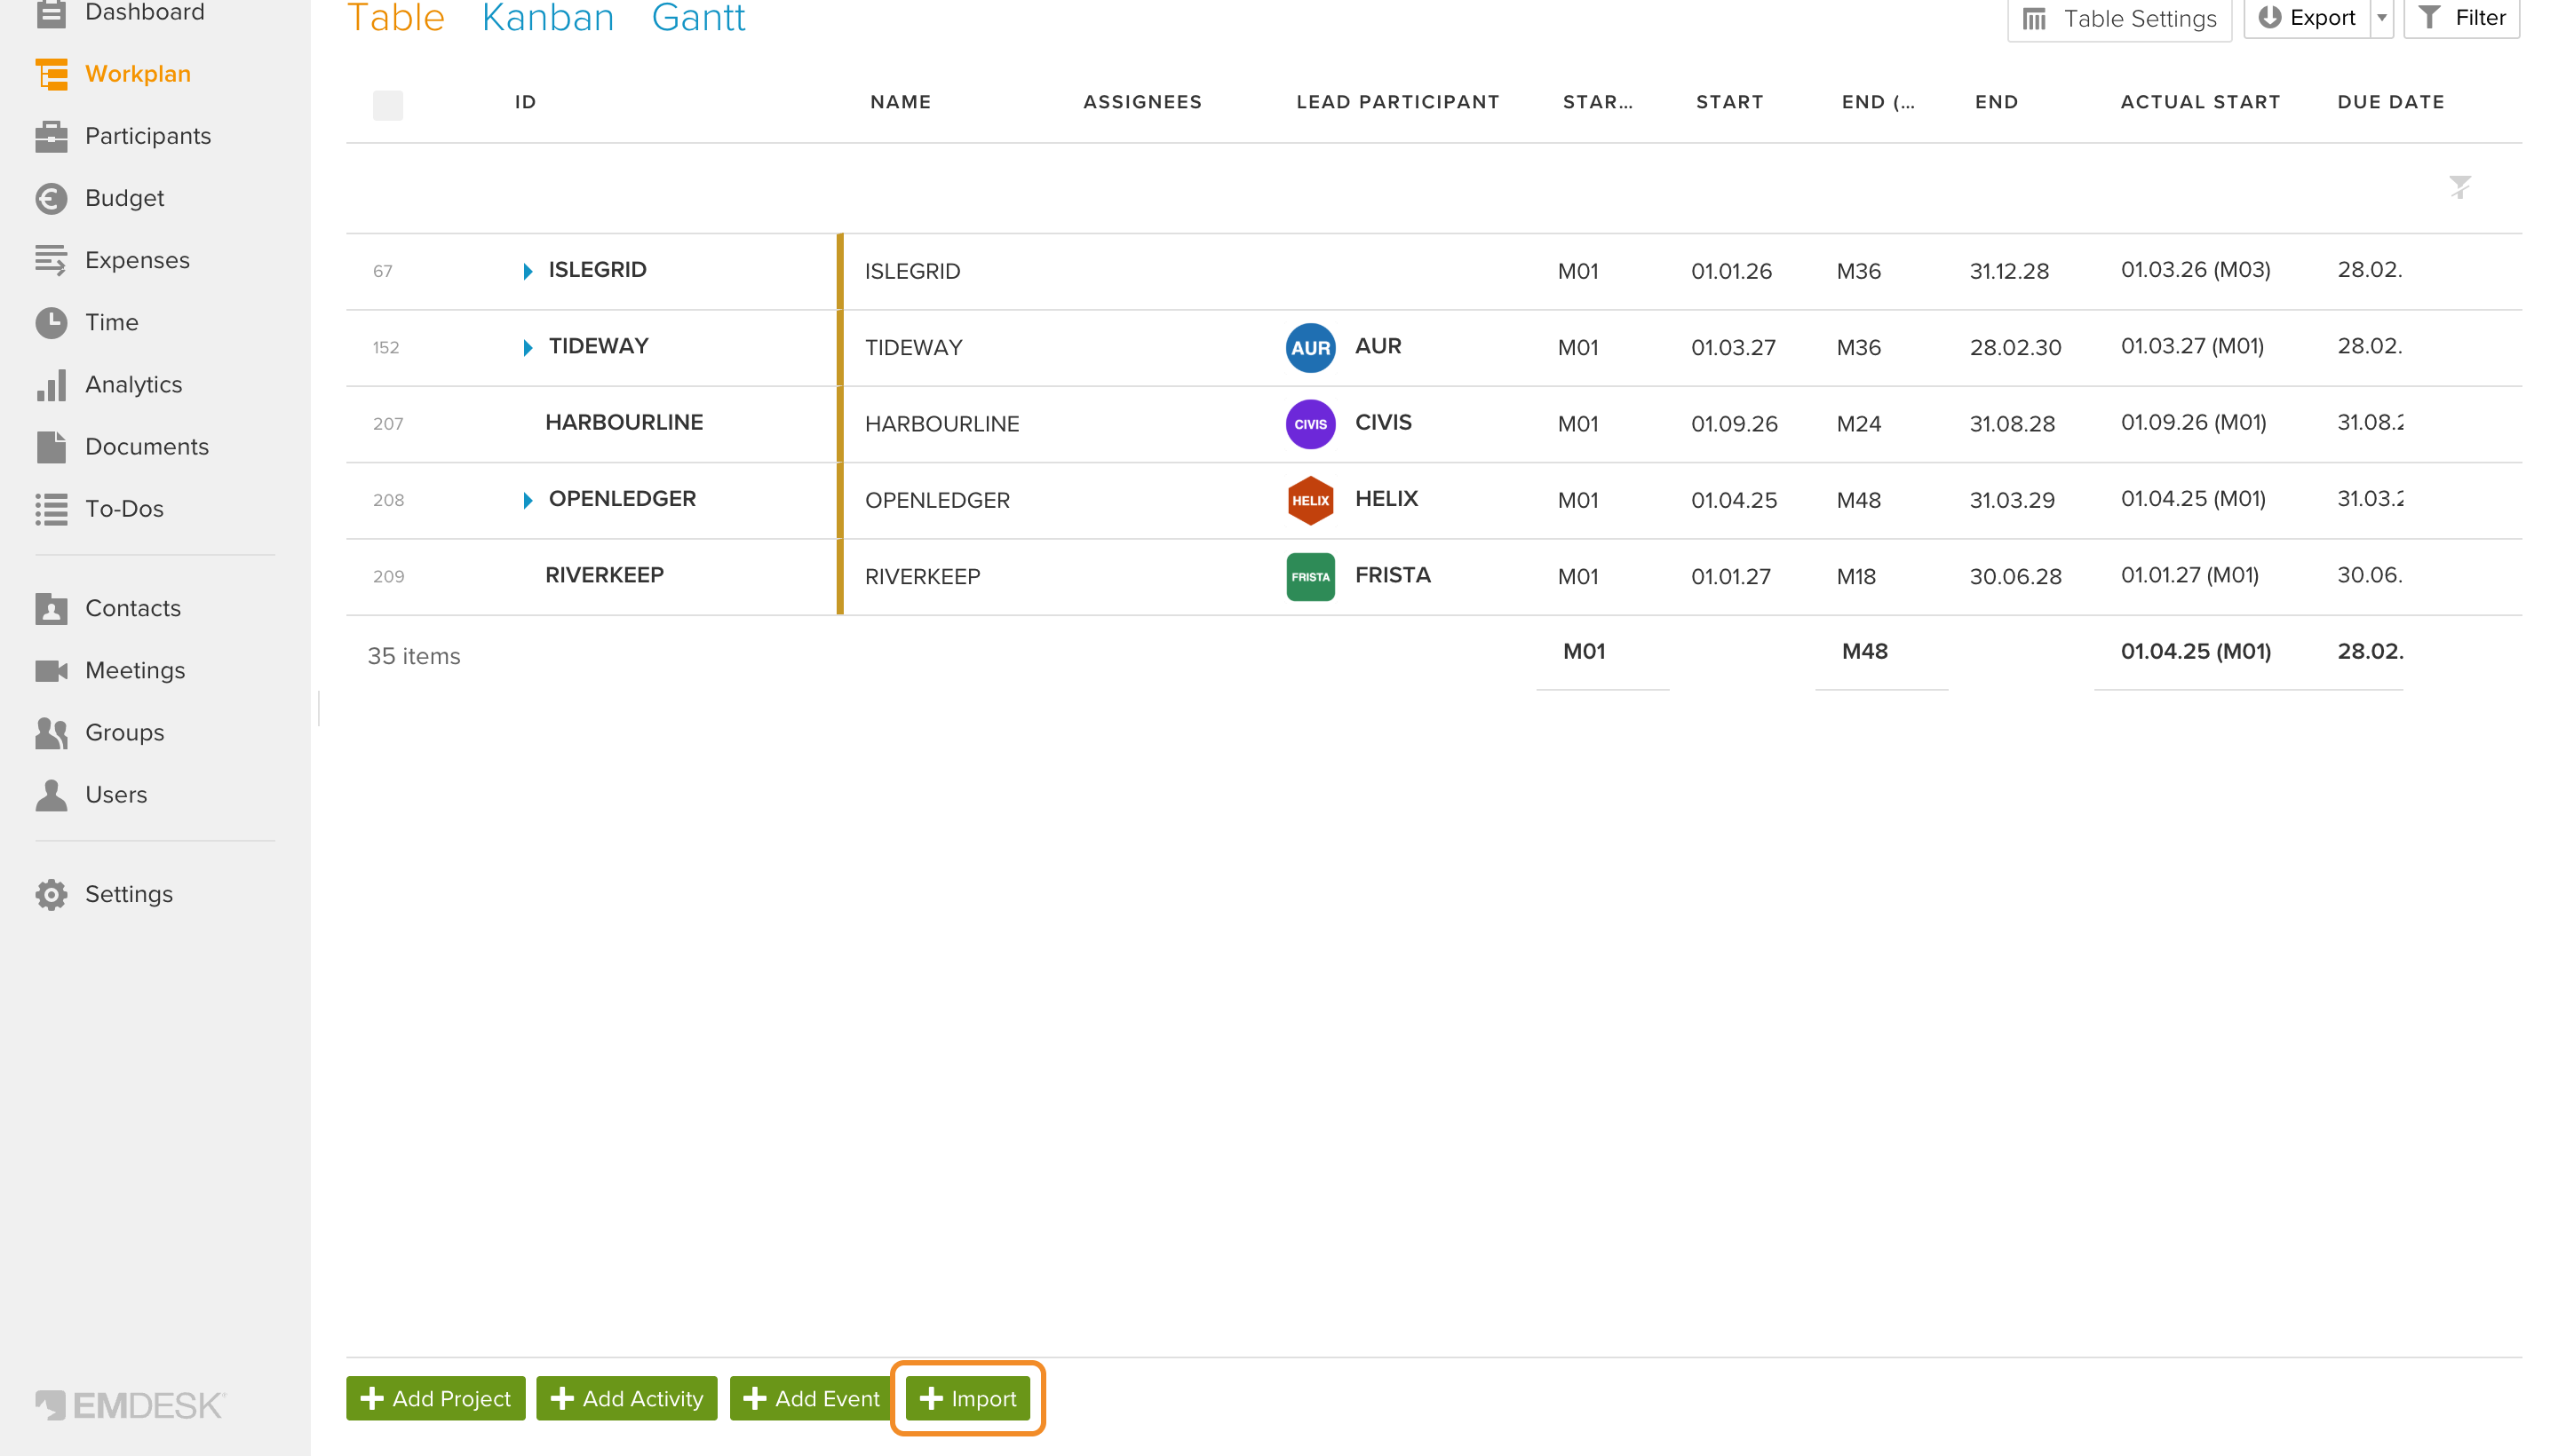
Task: Click the Time clock icon
Action: 51,322
